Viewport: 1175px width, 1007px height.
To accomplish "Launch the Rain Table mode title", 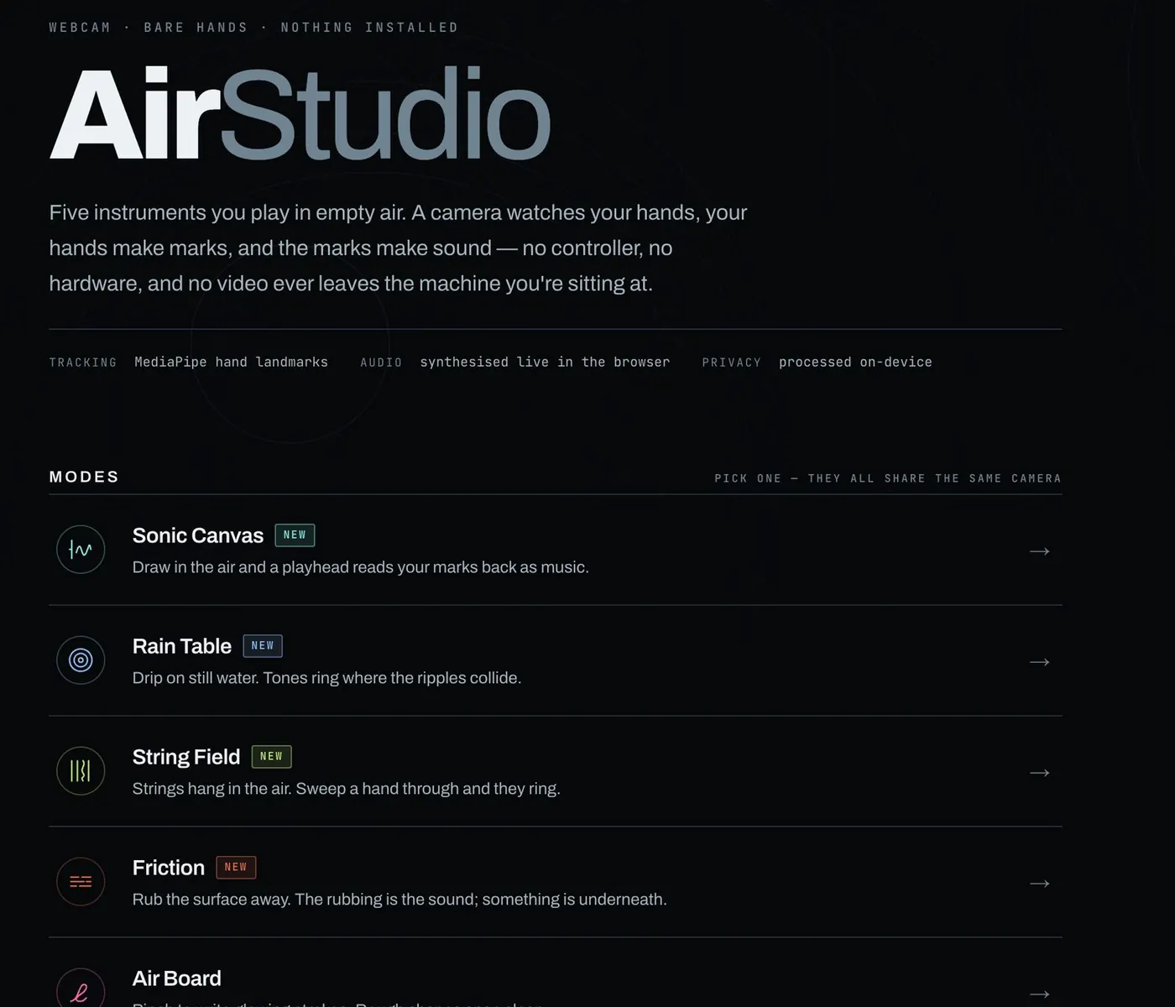I will tap(182, 646).
